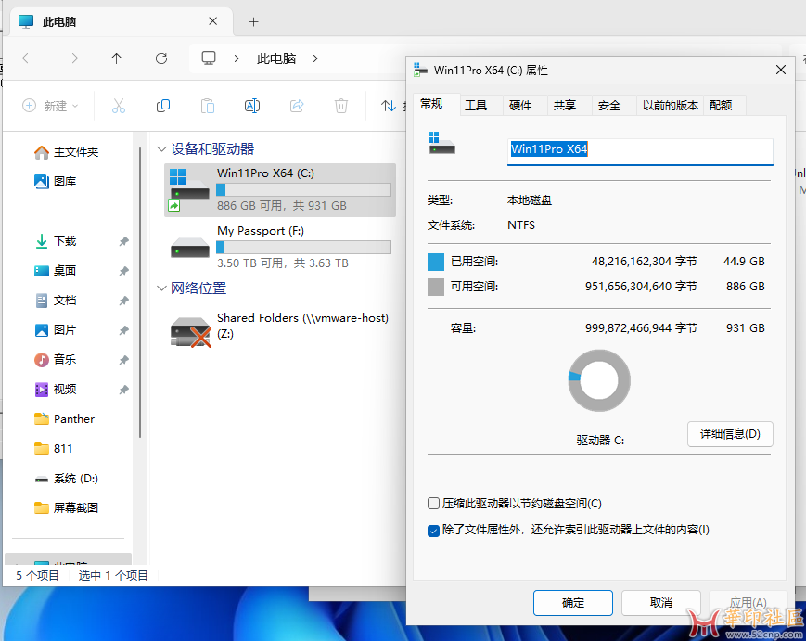Image resolution: width=806 pixels, height=641 pixels.
Task: Open a new File Explorer tab
Action: tap(253, 21)
